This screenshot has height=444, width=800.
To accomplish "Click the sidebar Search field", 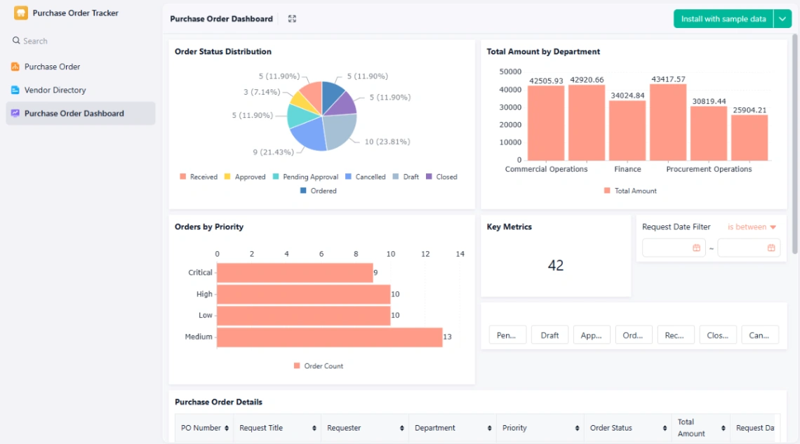I will [81, 41].
